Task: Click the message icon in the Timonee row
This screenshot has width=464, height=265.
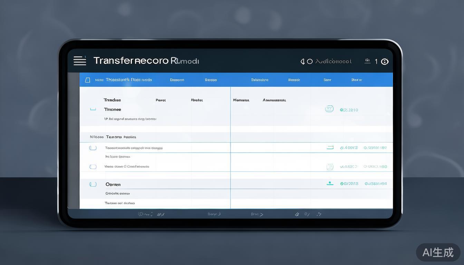Action: pos(329,109)
